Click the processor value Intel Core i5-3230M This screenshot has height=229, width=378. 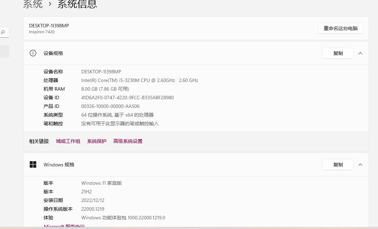140,80
